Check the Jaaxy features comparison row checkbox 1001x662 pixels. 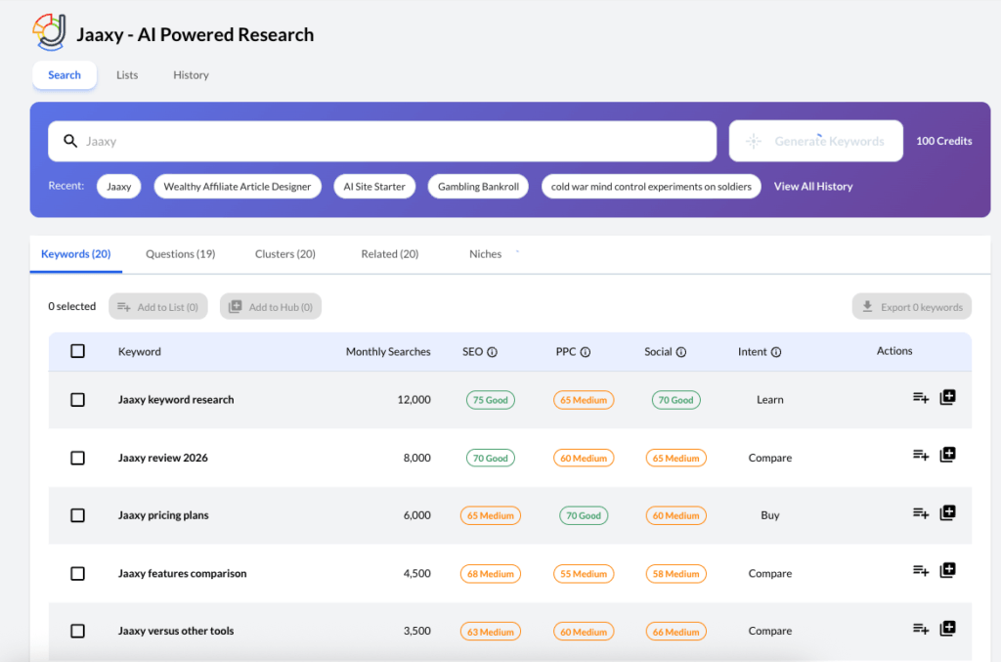click(x=77, y=571)
